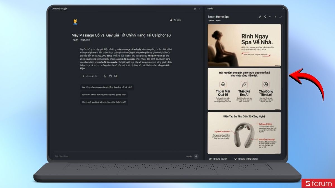Click Lưu vào ghi chú button
Viewport: 335px width, 188px height.
90,76
